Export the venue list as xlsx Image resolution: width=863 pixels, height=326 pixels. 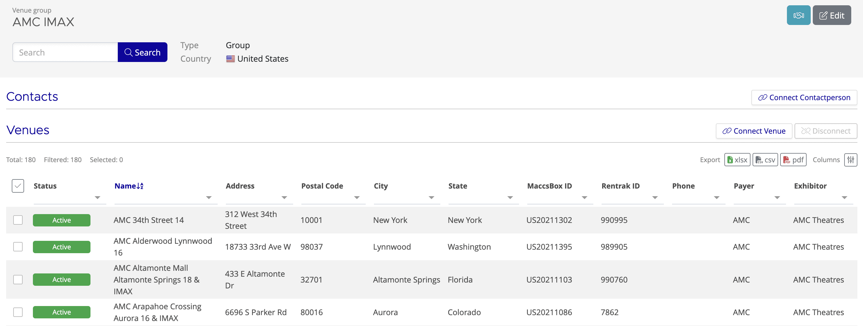(x=737, y=159)
